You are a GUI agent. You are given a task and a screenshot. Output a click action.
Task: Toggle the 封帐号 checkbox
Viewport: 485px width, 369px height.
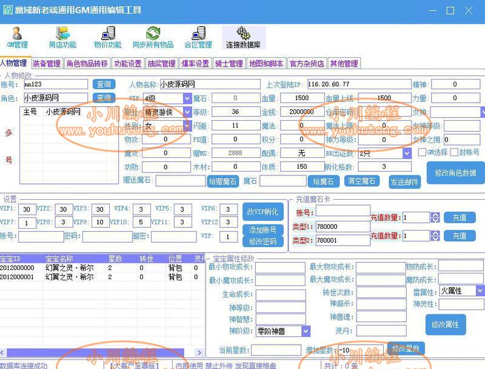(x=453, y=152)
